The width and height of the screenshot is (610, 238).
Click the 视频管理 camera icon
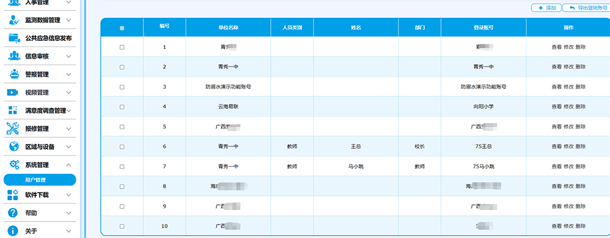tap(13, 93)
